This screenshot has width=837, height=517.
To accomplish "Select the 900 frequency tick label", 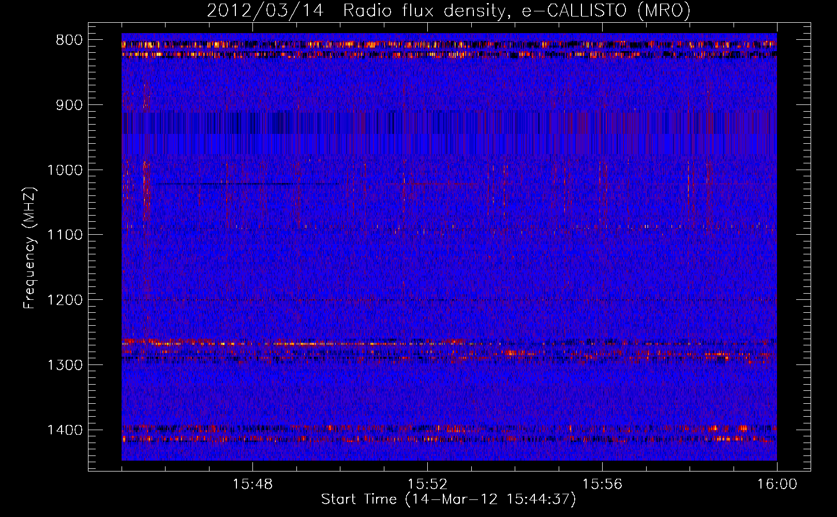I will pos(69,105).
